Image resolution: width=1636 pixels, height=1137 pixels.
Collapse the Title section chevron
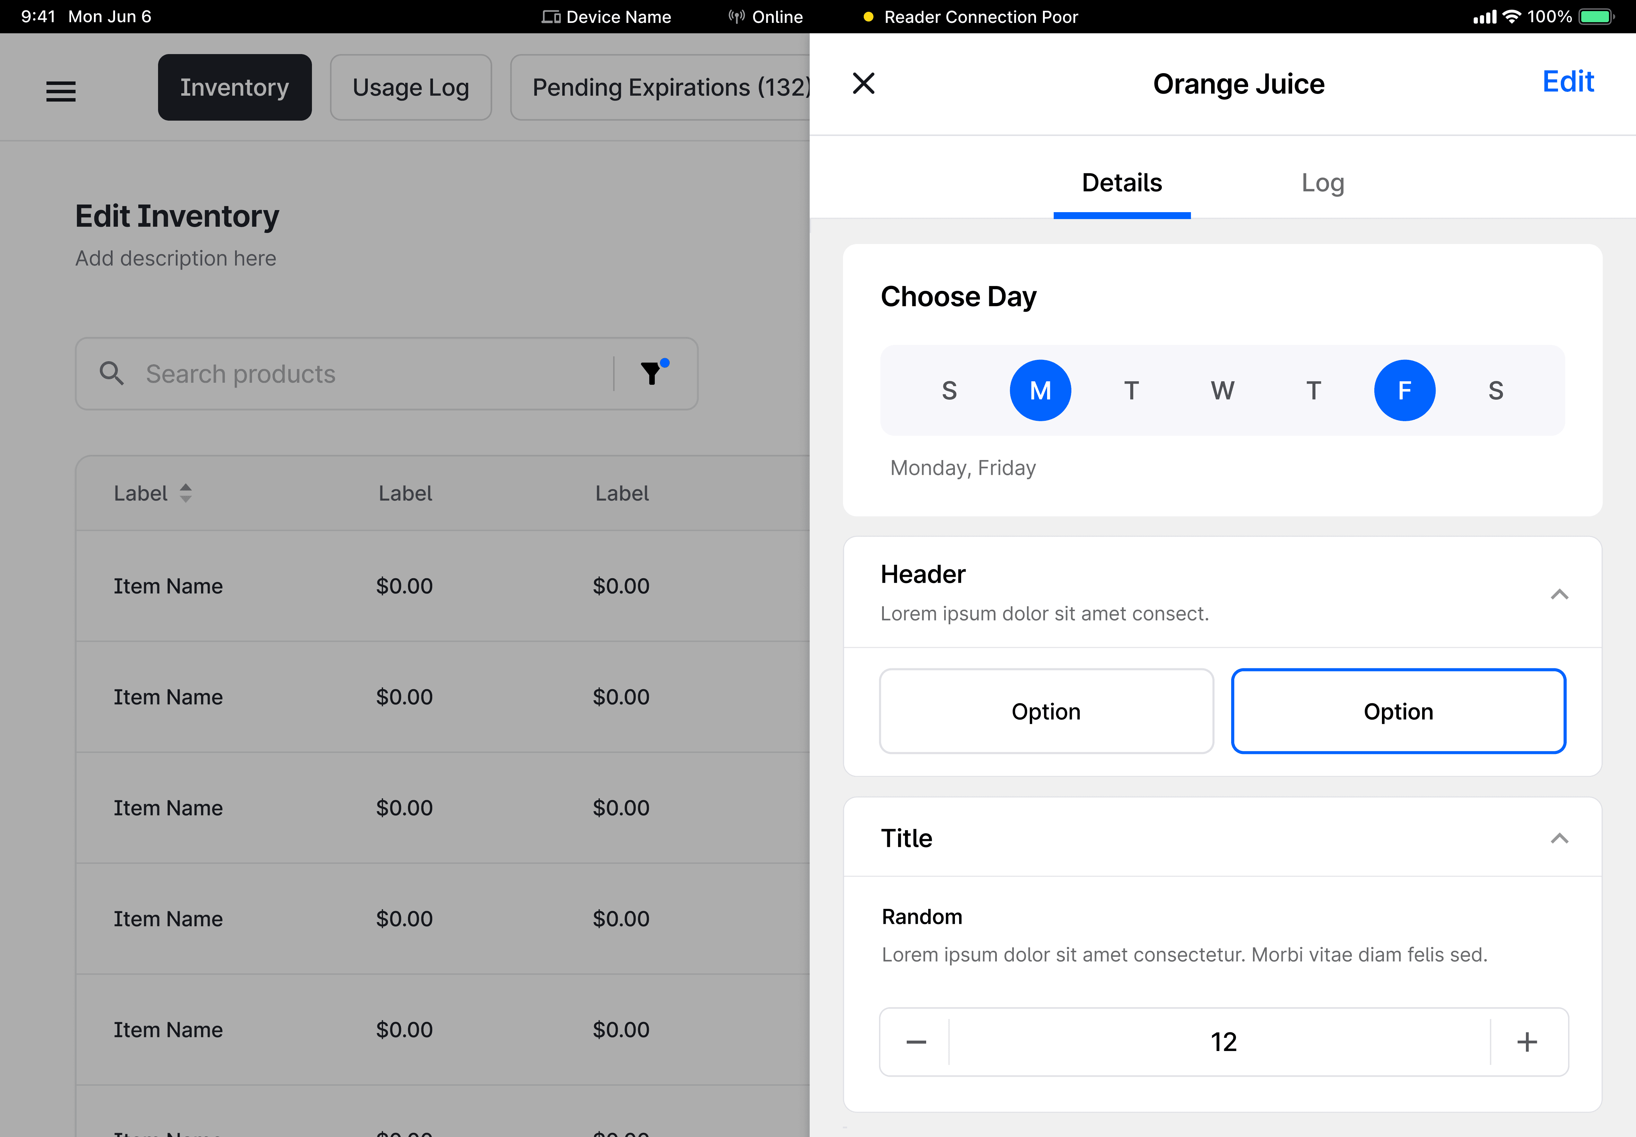(1559, 838)
